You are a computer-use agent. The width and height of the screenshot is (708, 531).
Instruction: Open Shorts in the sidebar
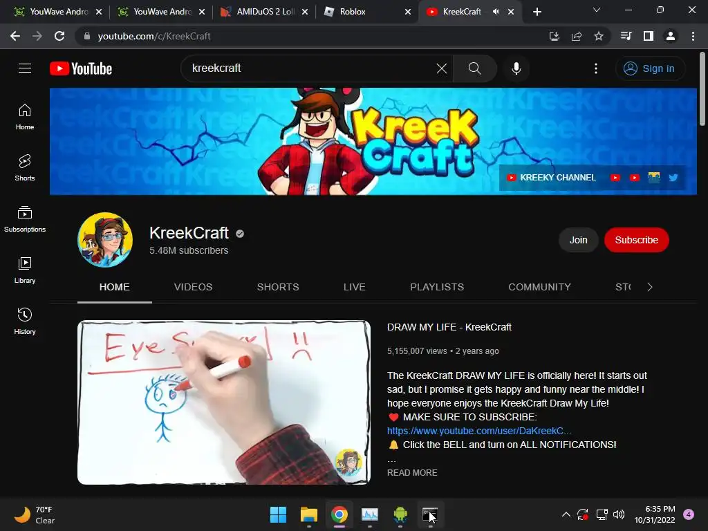(25, 168)
